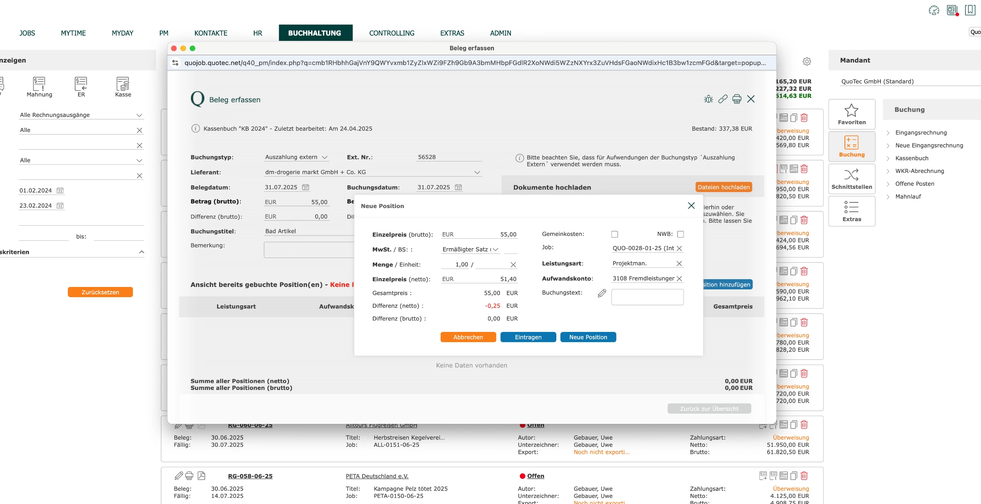Viewport: 981px width, 504px height.
Task: Open the Belegdatum calendar picker
Action: [x=305, y=187]
